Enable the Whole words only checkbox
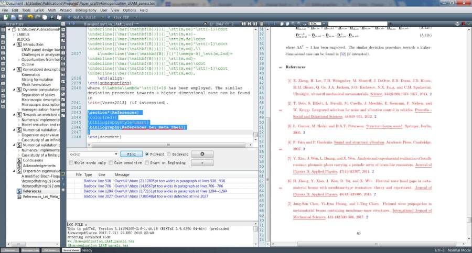The height and width of the screenshot is (253, 472). pos(71,163)
